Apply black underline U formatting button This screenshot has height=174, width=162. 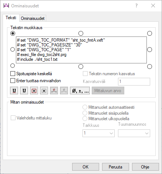pyautogui.click(x=24, y=91)
